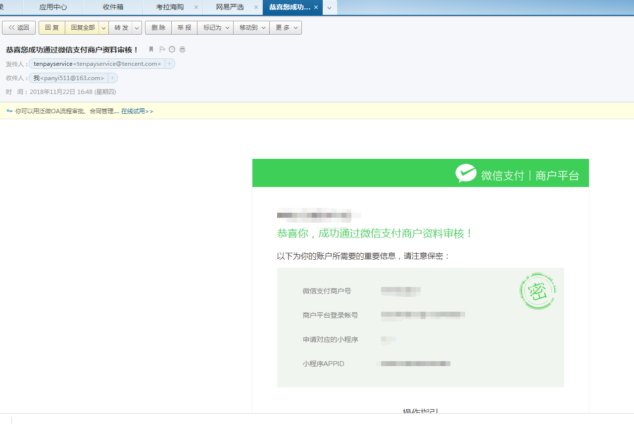Flag this email with the flag icon

(x=162, y=49)
